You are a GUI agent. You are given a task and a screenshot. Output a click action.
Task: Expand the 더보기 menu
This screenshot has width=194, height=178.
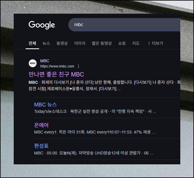click(x=155, y=43)
